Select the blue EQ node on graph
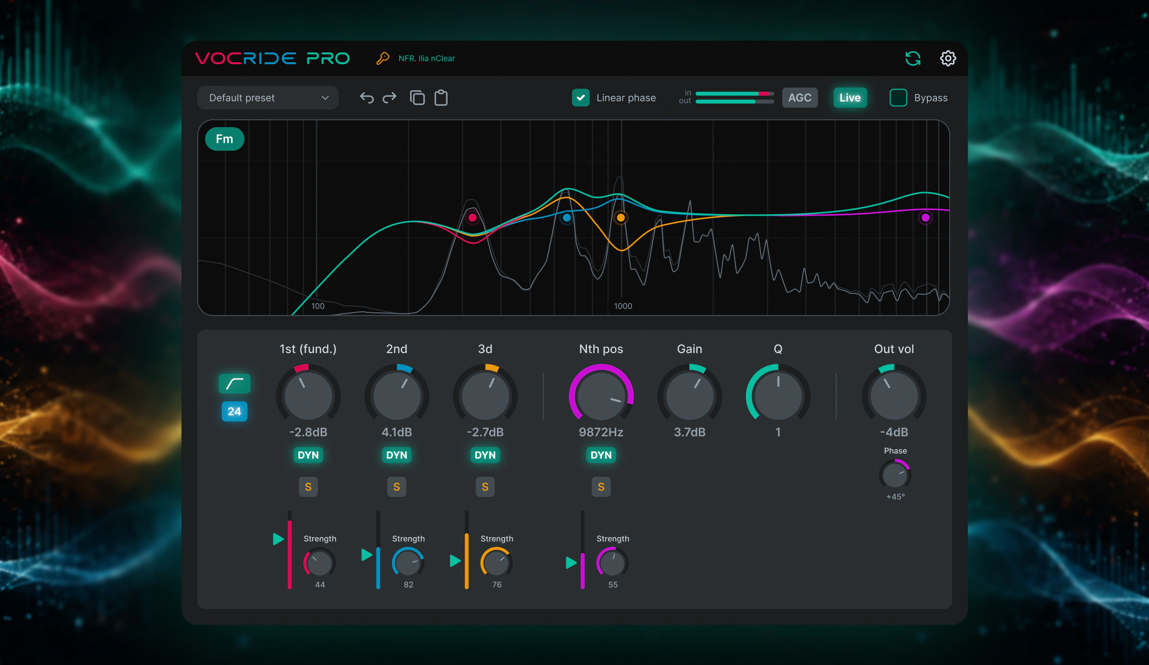 [x=567, y=218]
